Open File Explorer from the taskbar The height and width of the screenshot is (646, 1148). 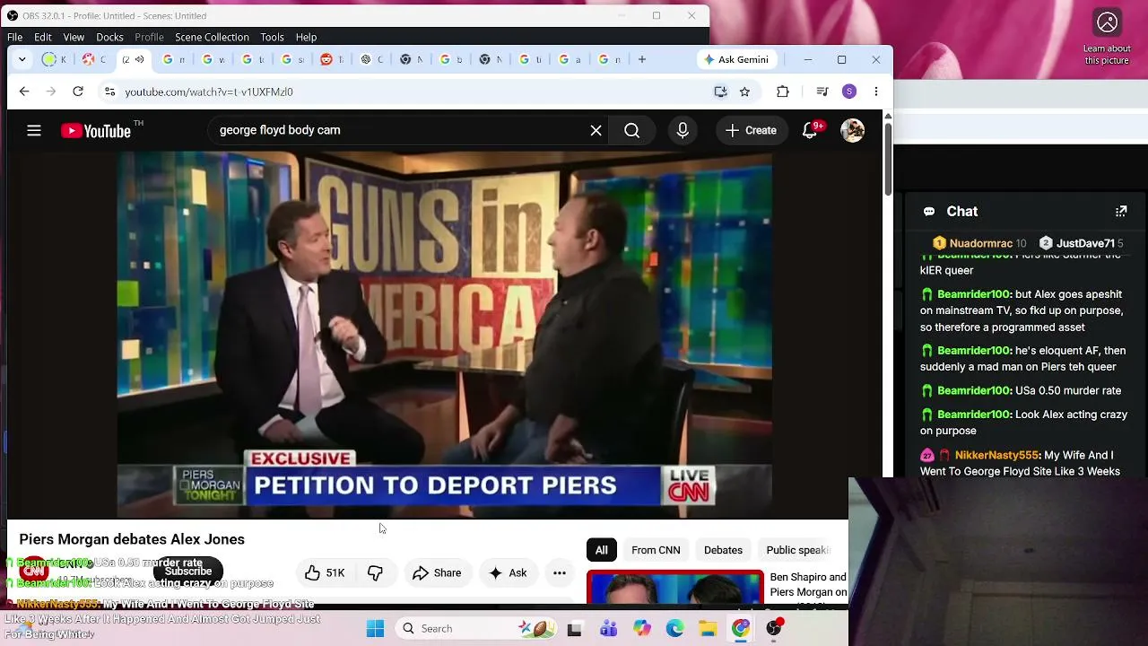pos(708,629)
